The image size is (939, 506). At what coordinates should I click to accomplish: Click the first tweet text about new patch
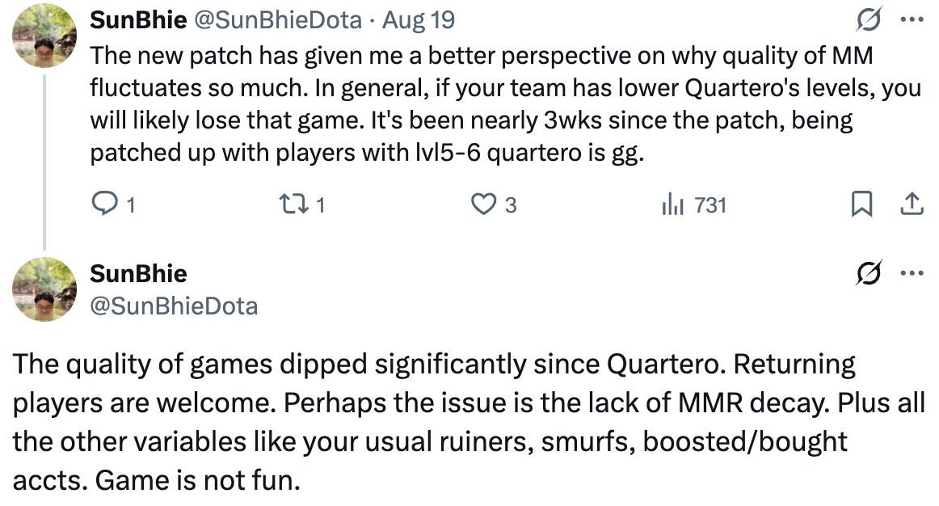505,104
